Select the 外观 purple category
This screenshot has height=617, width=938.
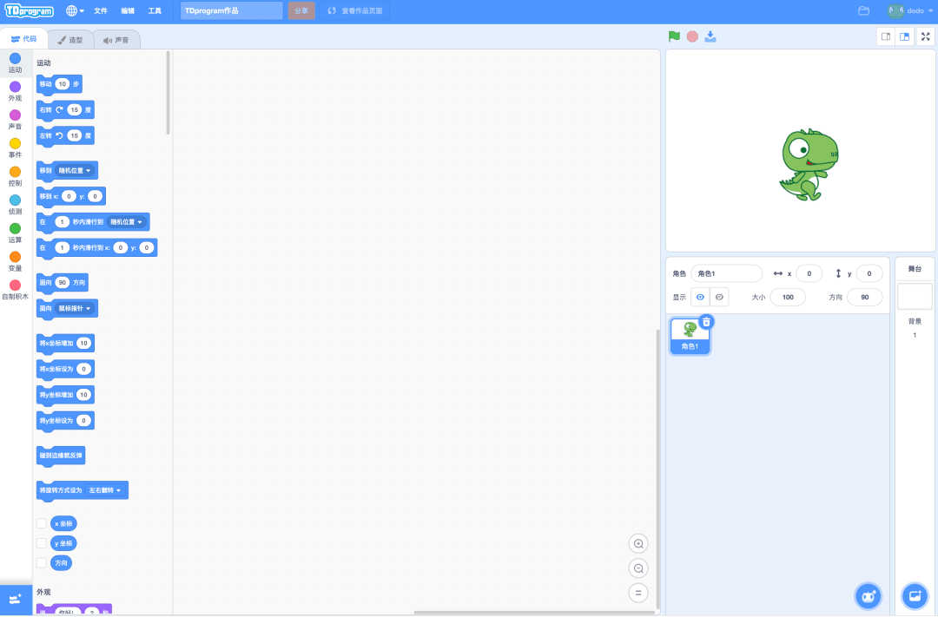(15, 91)
